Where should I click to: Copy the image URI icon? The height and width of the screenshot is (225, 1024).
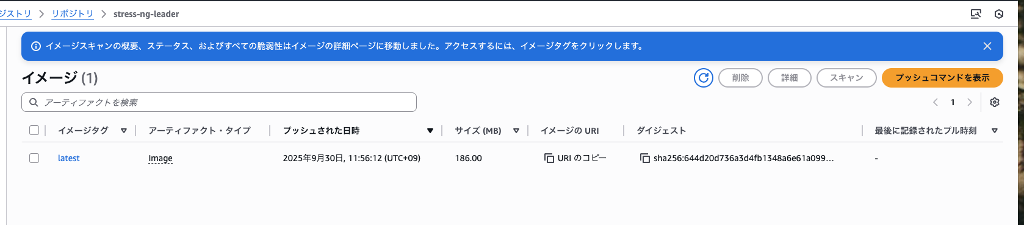[549, 158]
